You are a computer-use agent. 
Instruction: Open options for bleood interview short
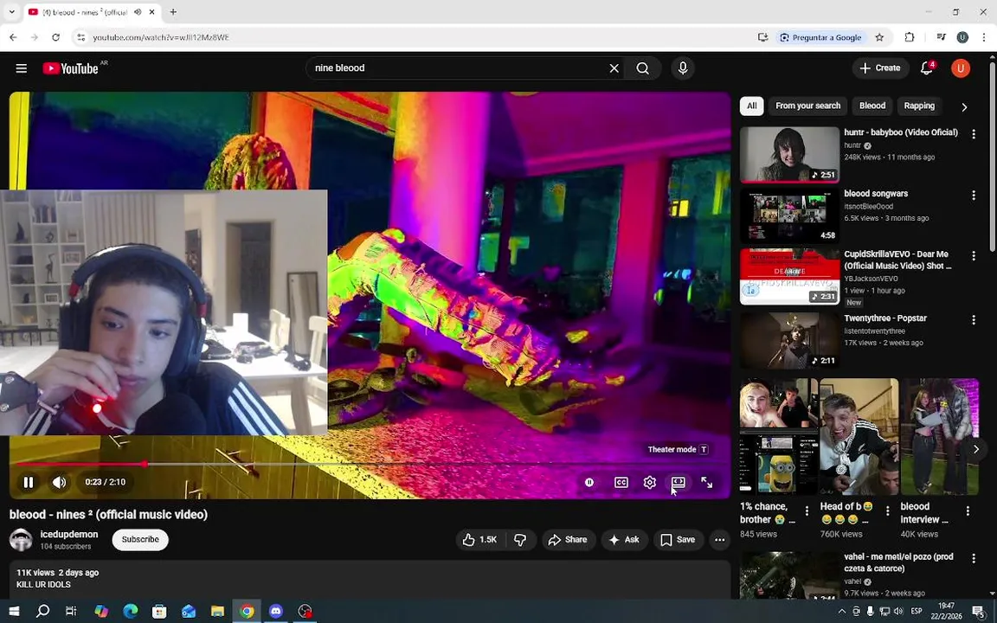coord(967,511)
